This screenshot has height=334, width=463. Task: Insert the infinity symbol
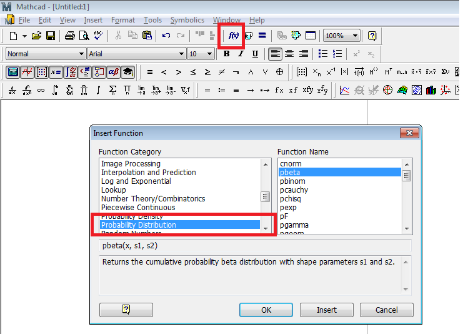41,90
